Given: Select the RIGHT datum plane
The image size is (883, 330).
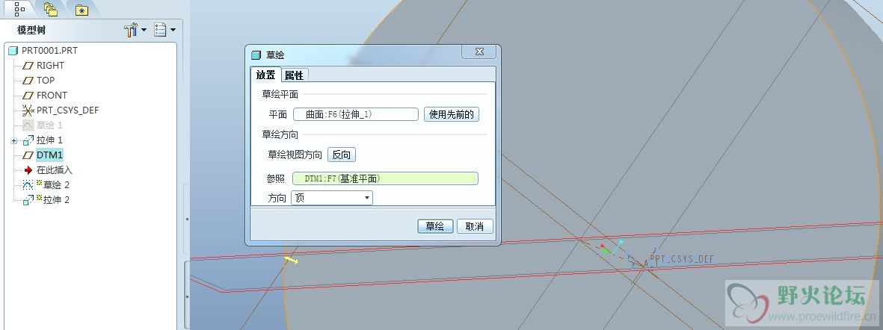Looking at the screenshot, I should coord(50,65).
